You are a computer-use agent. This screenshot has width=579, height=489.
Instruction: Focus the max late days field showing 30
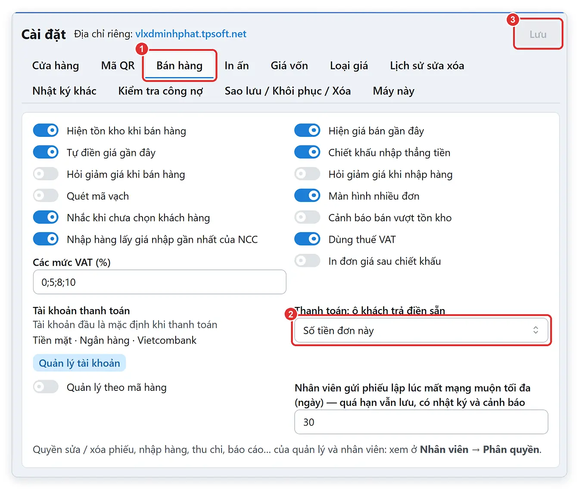[x=421, y=422]
